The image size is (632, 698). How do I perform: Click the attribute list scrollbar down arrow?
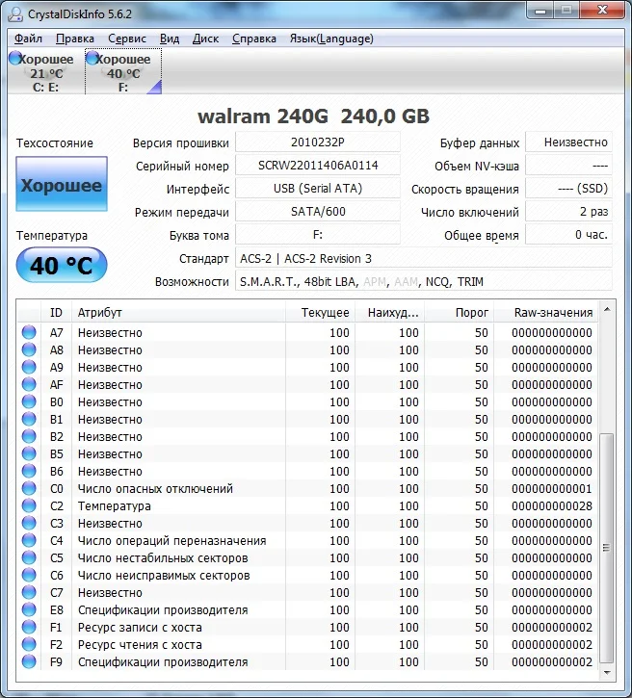tap(607, 673)
